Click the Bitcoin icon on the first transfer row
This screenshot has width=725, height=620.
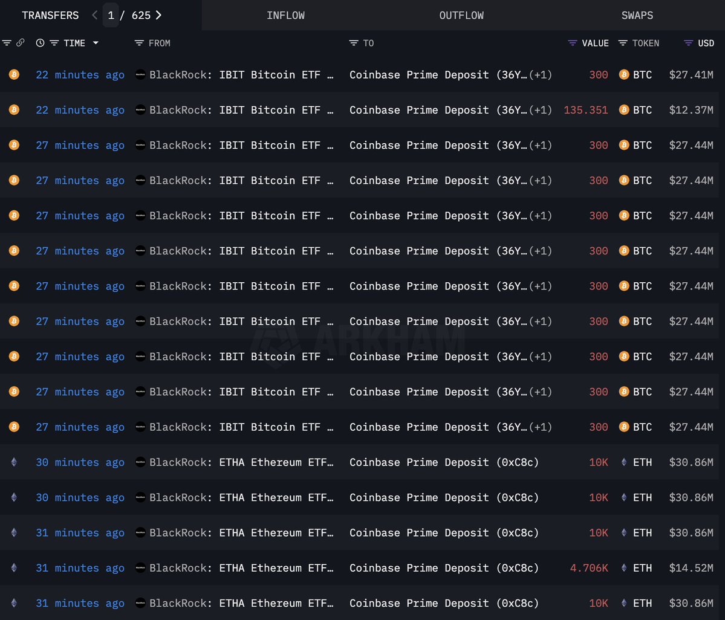coord(14,74)
